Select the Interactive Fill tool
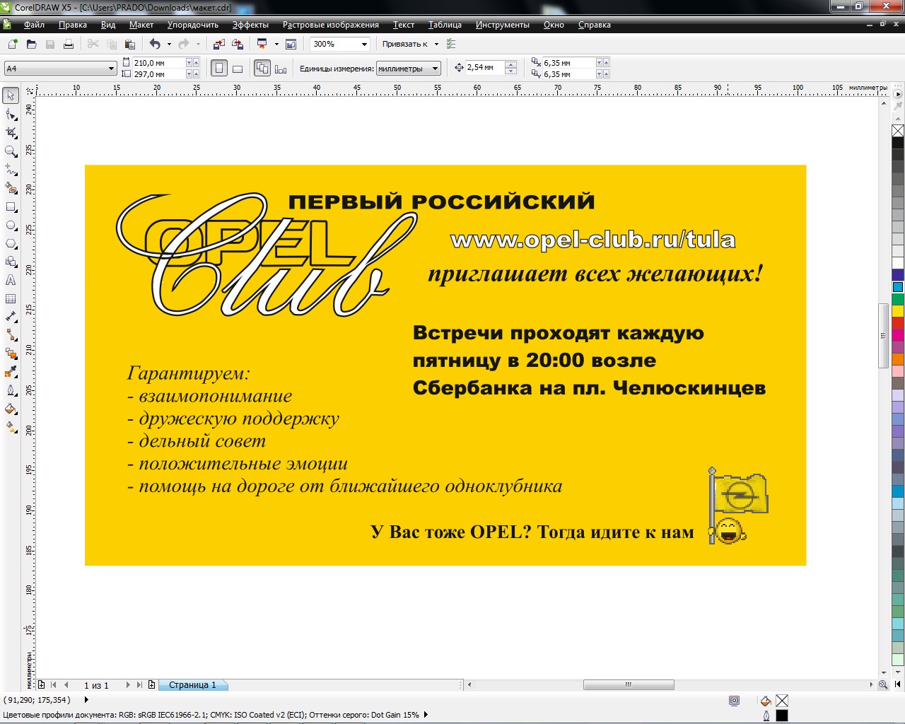 coord(11,427)
